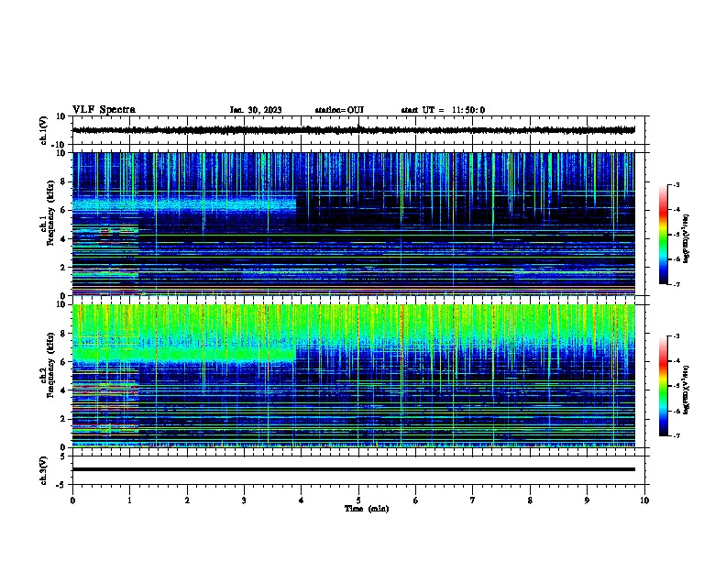
Task: Click the "-5" tick on ch.3(V) axis
Action: (61, 485)
